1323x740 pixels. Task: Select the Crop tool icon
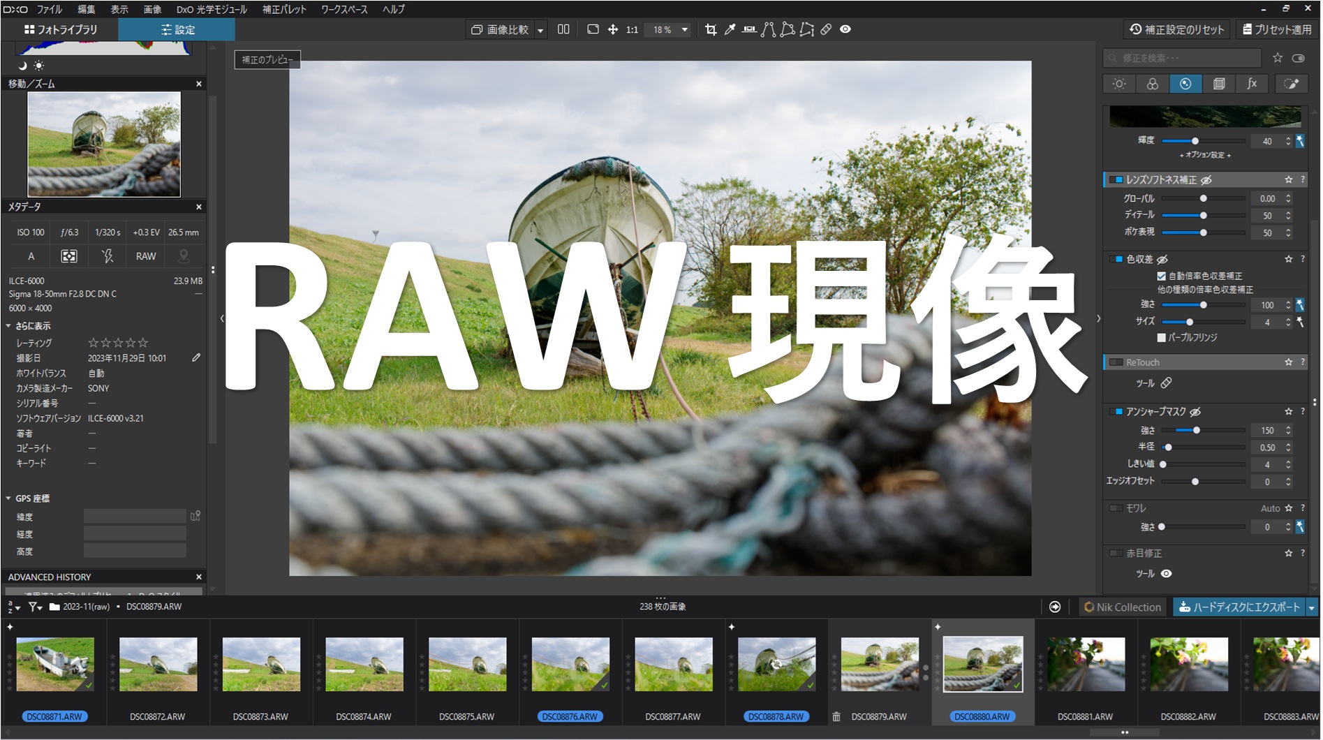tap(710, 29)
